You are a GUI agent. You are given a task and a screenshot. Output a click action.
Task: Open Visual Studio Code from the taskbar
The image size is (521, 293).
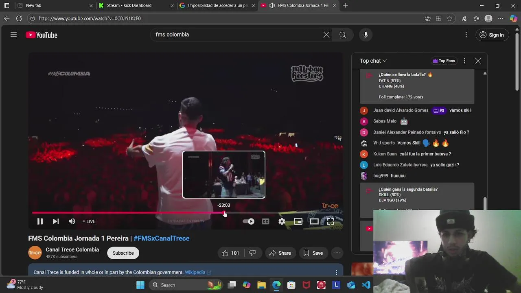point(366,285)
